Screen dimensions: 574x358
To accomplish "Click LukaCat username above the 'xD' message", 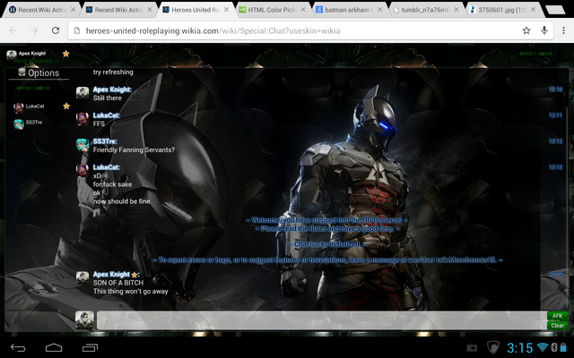I will click(x=106, y=167).
